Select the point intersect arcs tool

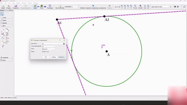click(7, 34)
